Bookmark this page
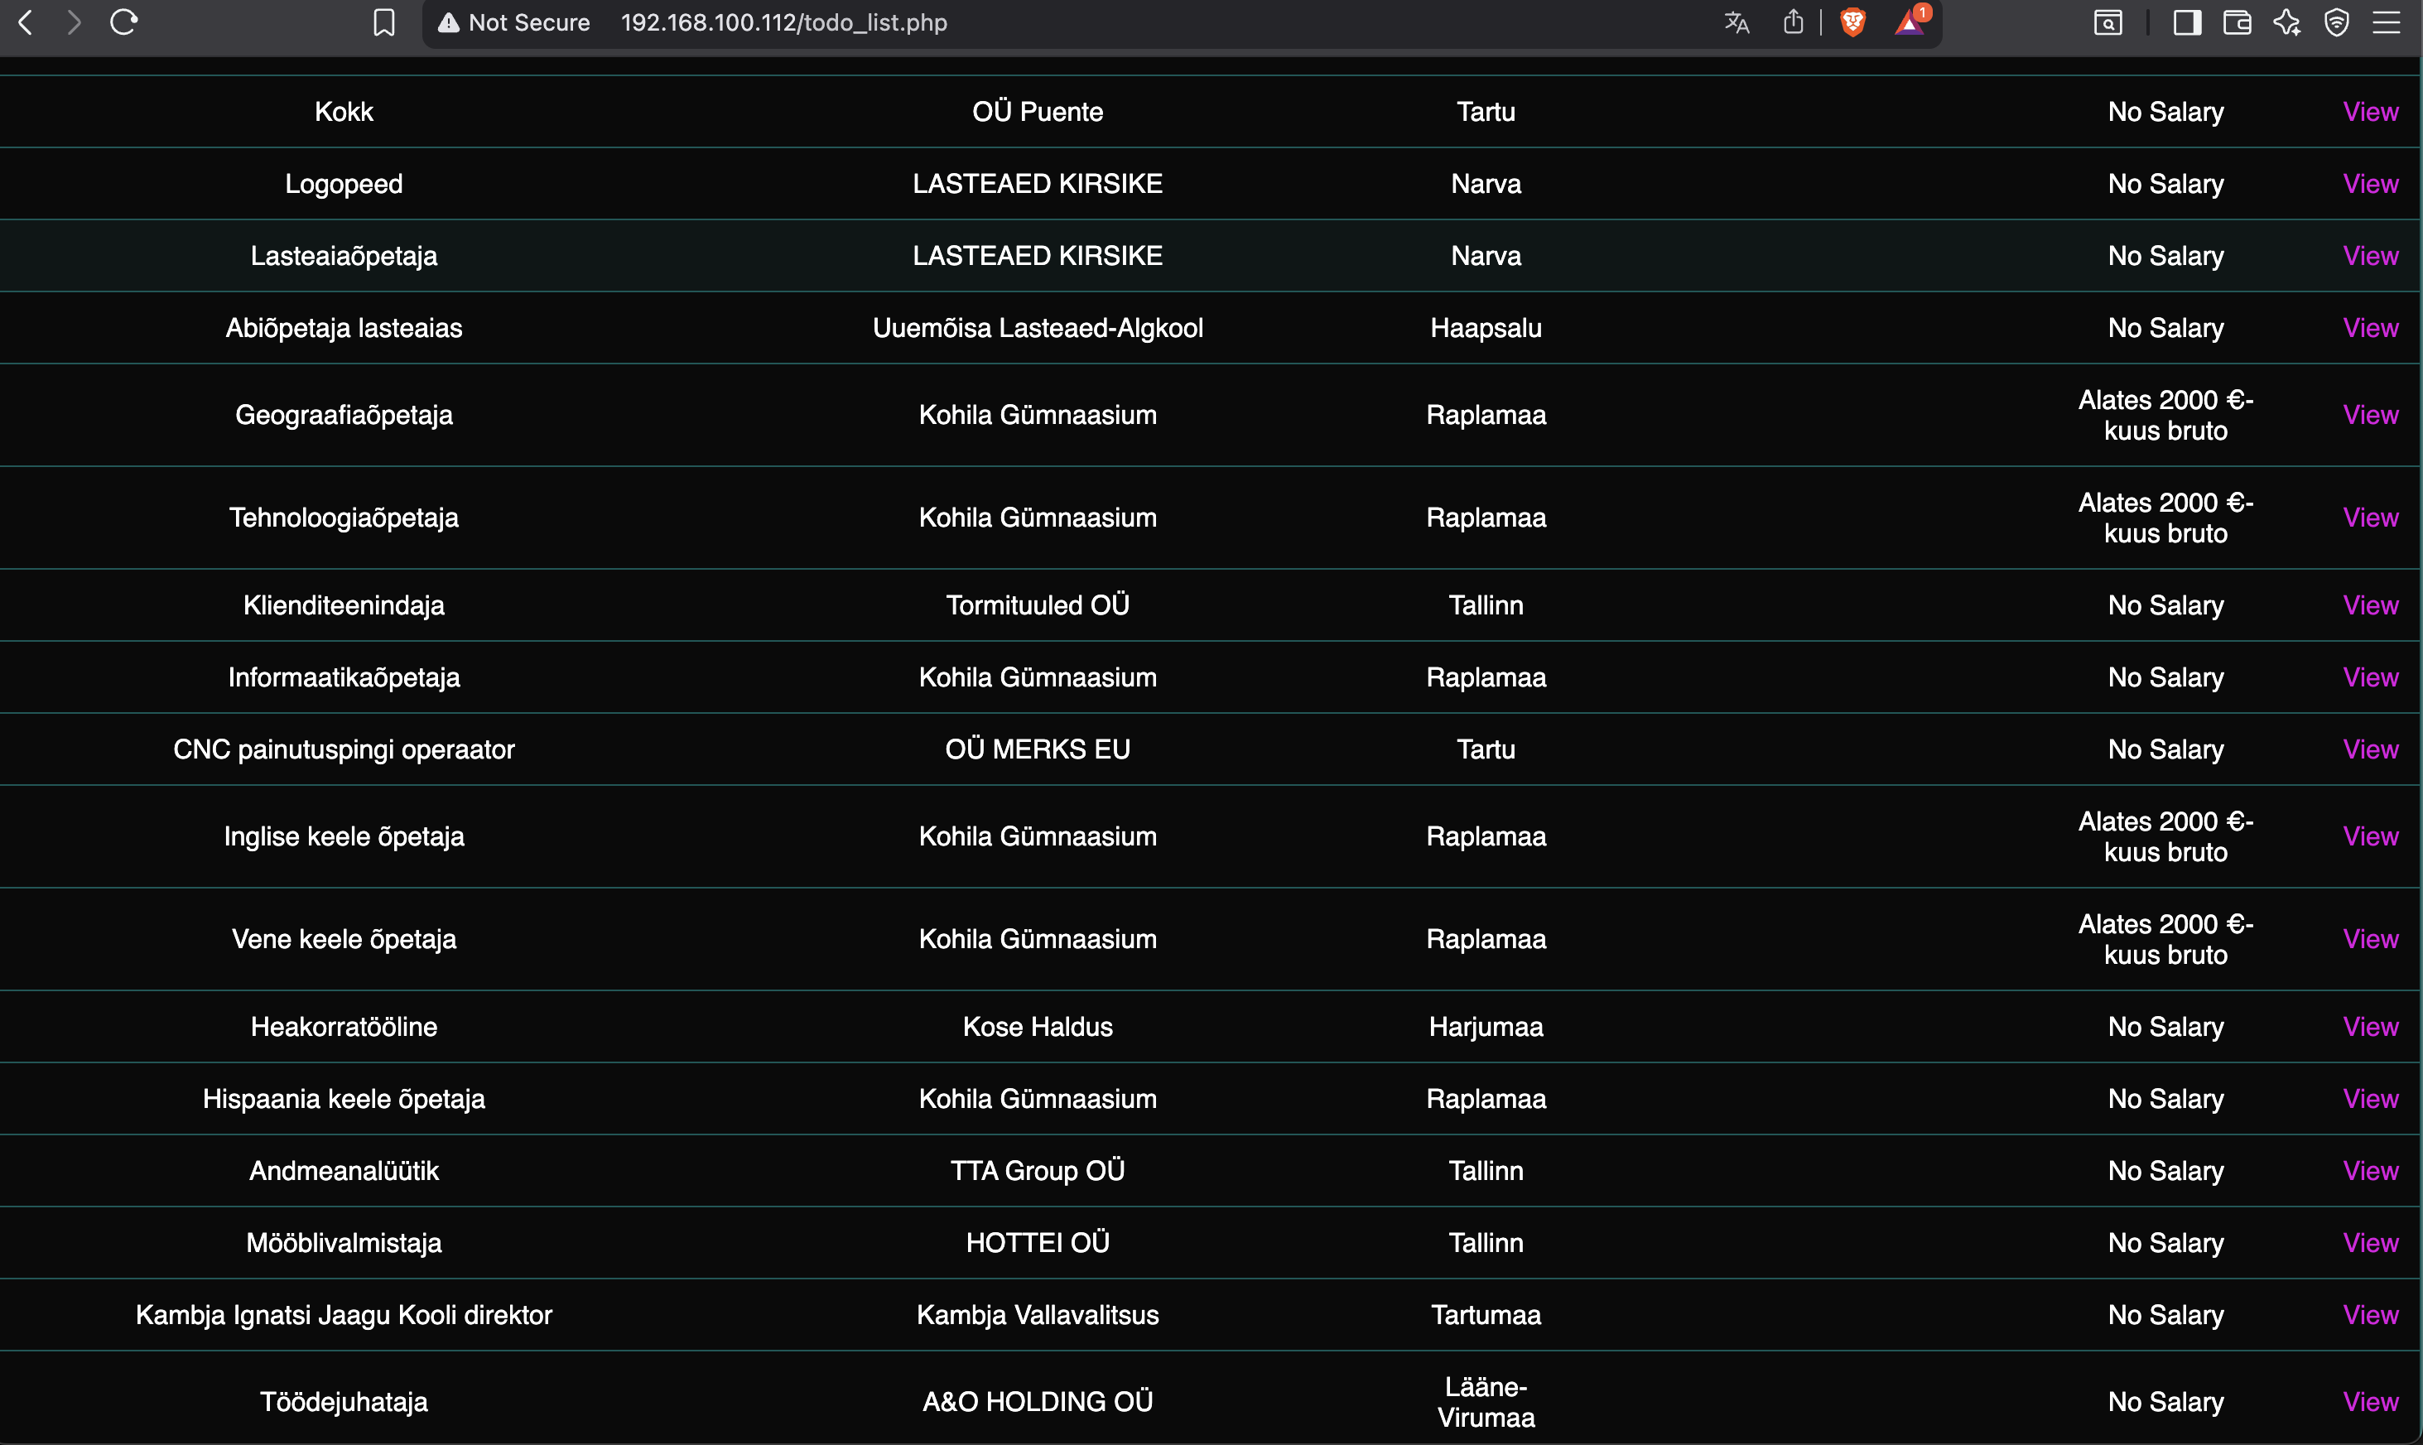Image resolution: width=2423 pixels, height=1445 pixels. click(384, 22)
